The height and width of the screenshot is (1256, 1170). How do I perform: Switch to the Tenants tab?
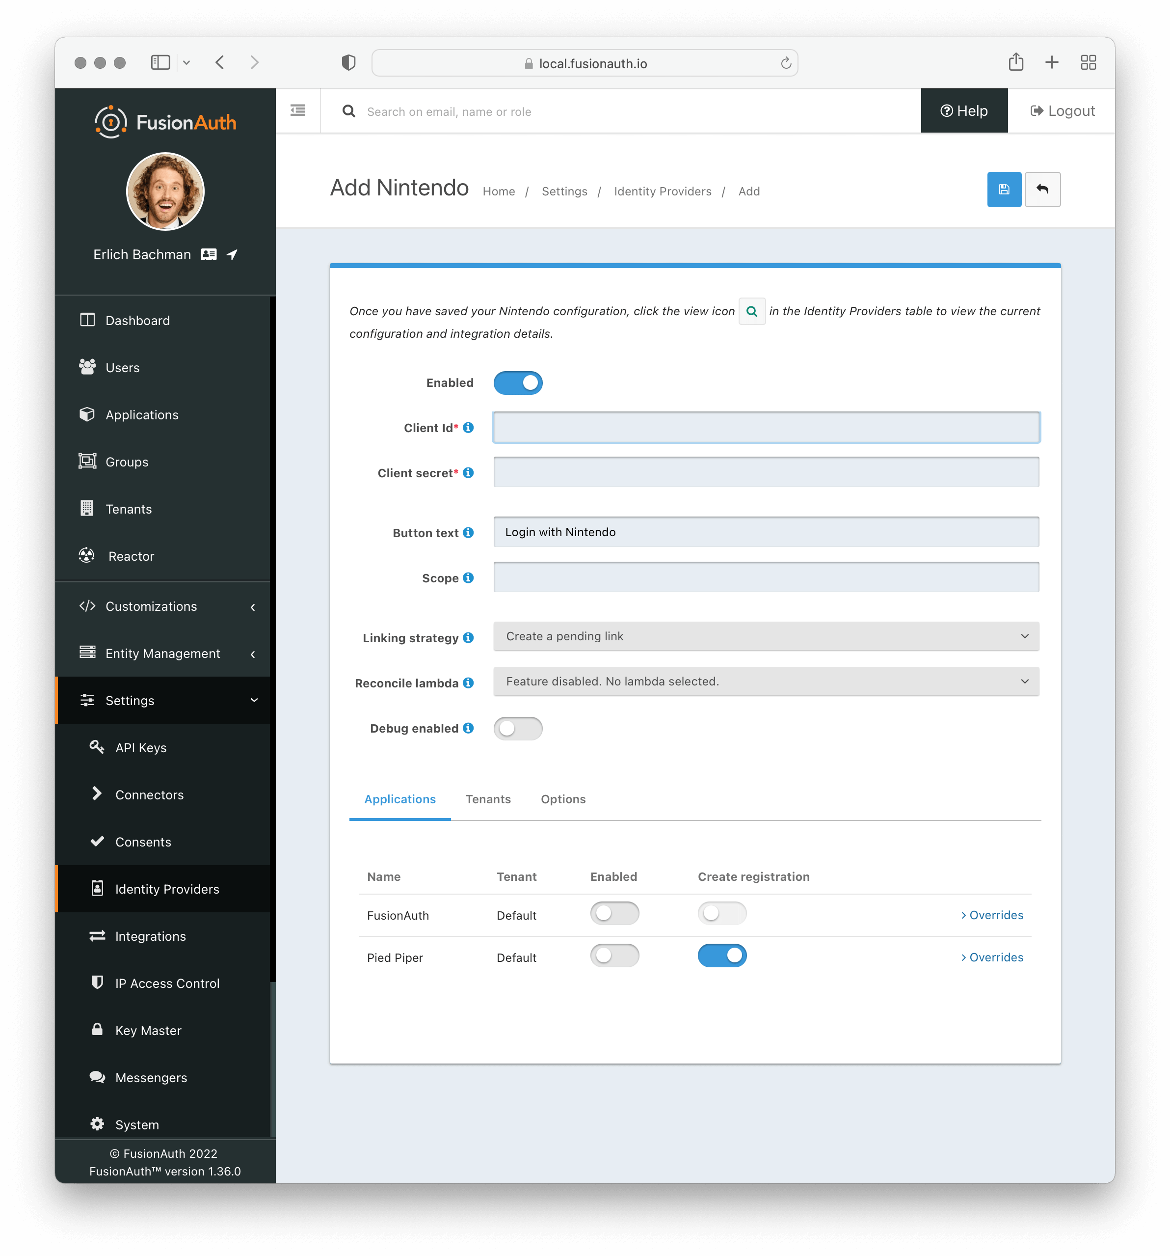coord(487,798)
